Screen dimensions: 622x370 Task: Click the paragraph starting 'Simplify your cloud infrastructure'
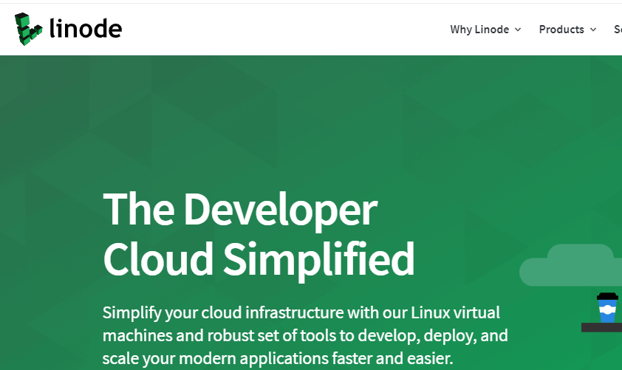[305, 335]
